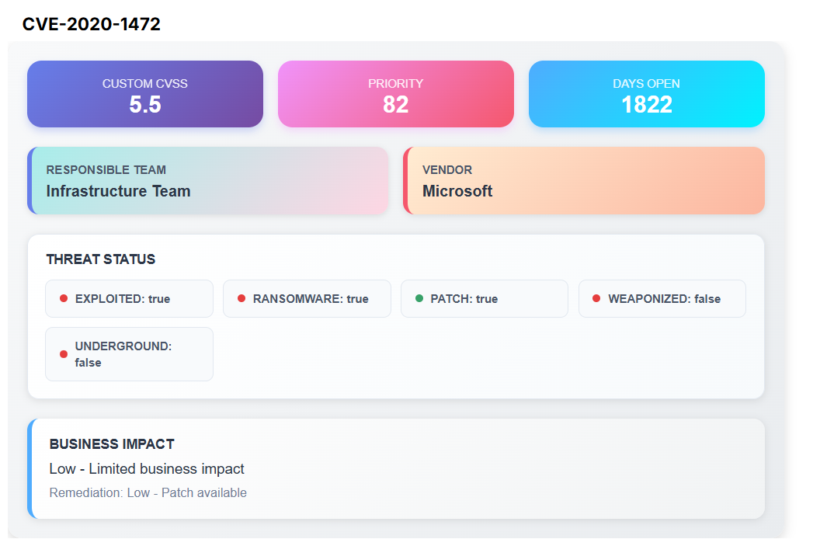
Task: Select the PATCH: true status chip
Action: point(484,299)
